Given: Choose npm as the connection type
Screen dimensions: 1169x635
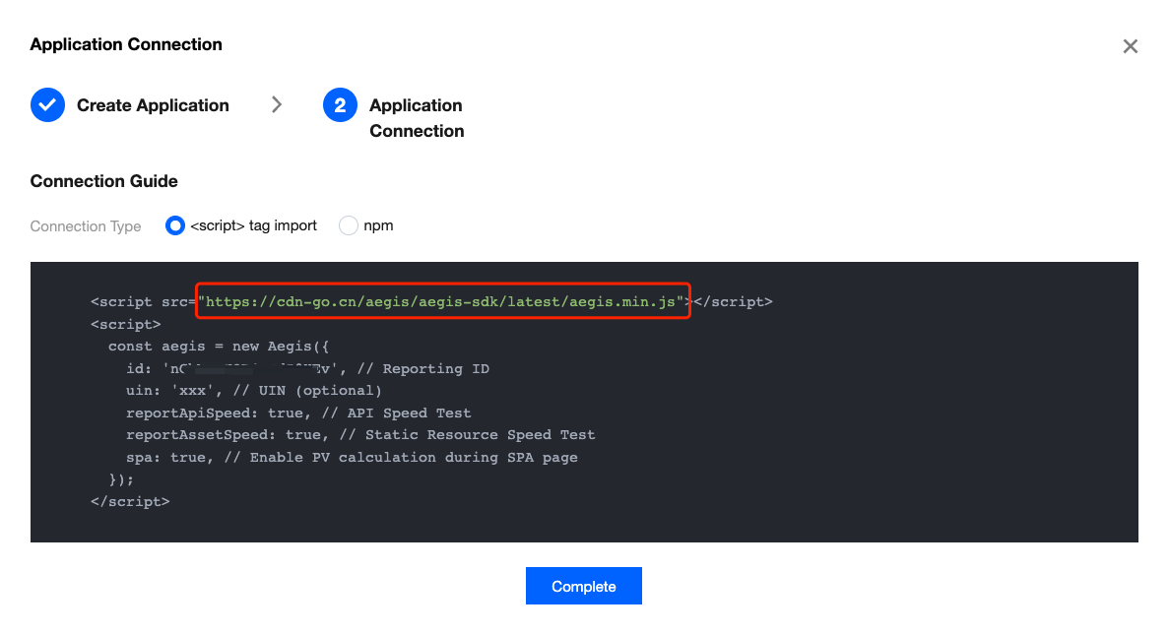Looking at the screenshot, I should point(349,225).
